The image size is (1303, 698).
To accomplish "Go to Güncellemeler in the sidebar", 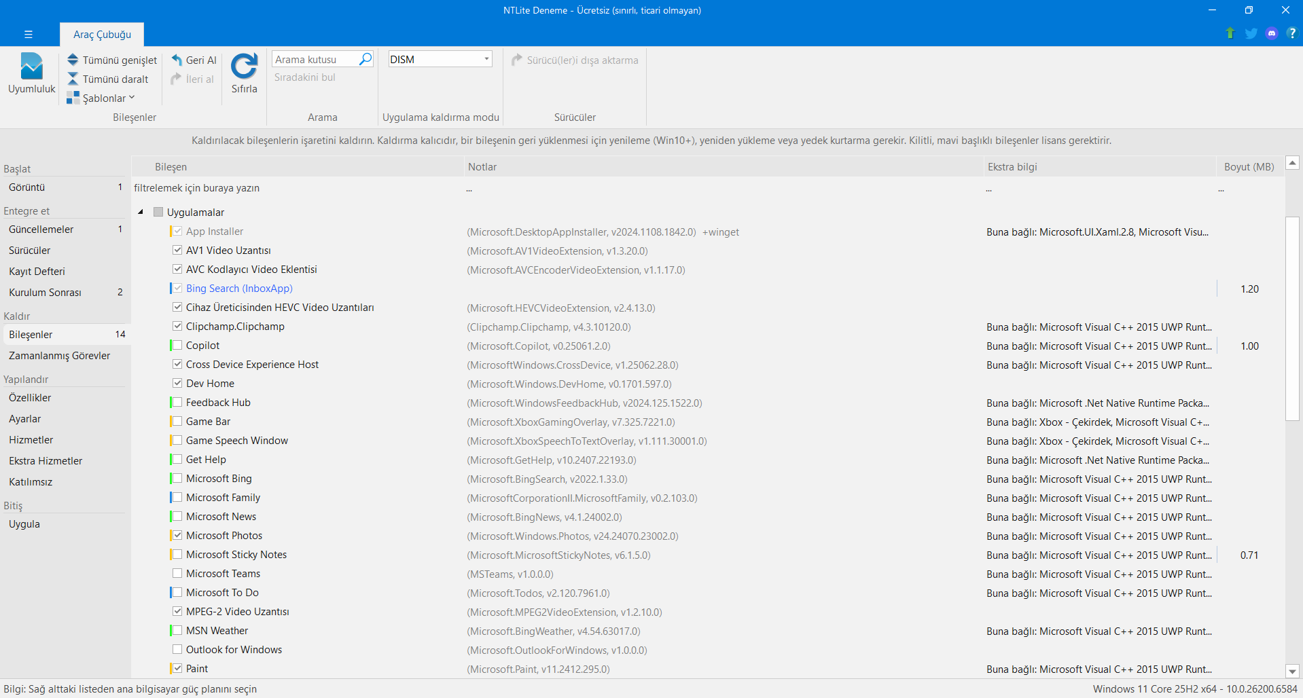I will [65, 229].
